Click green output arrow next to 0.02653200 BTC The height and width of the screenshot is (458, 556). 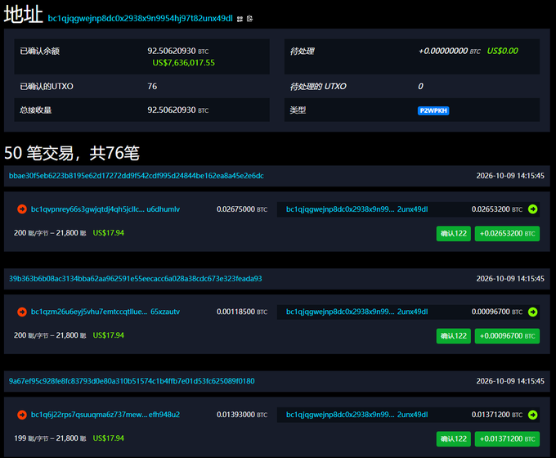pos(532,209)
